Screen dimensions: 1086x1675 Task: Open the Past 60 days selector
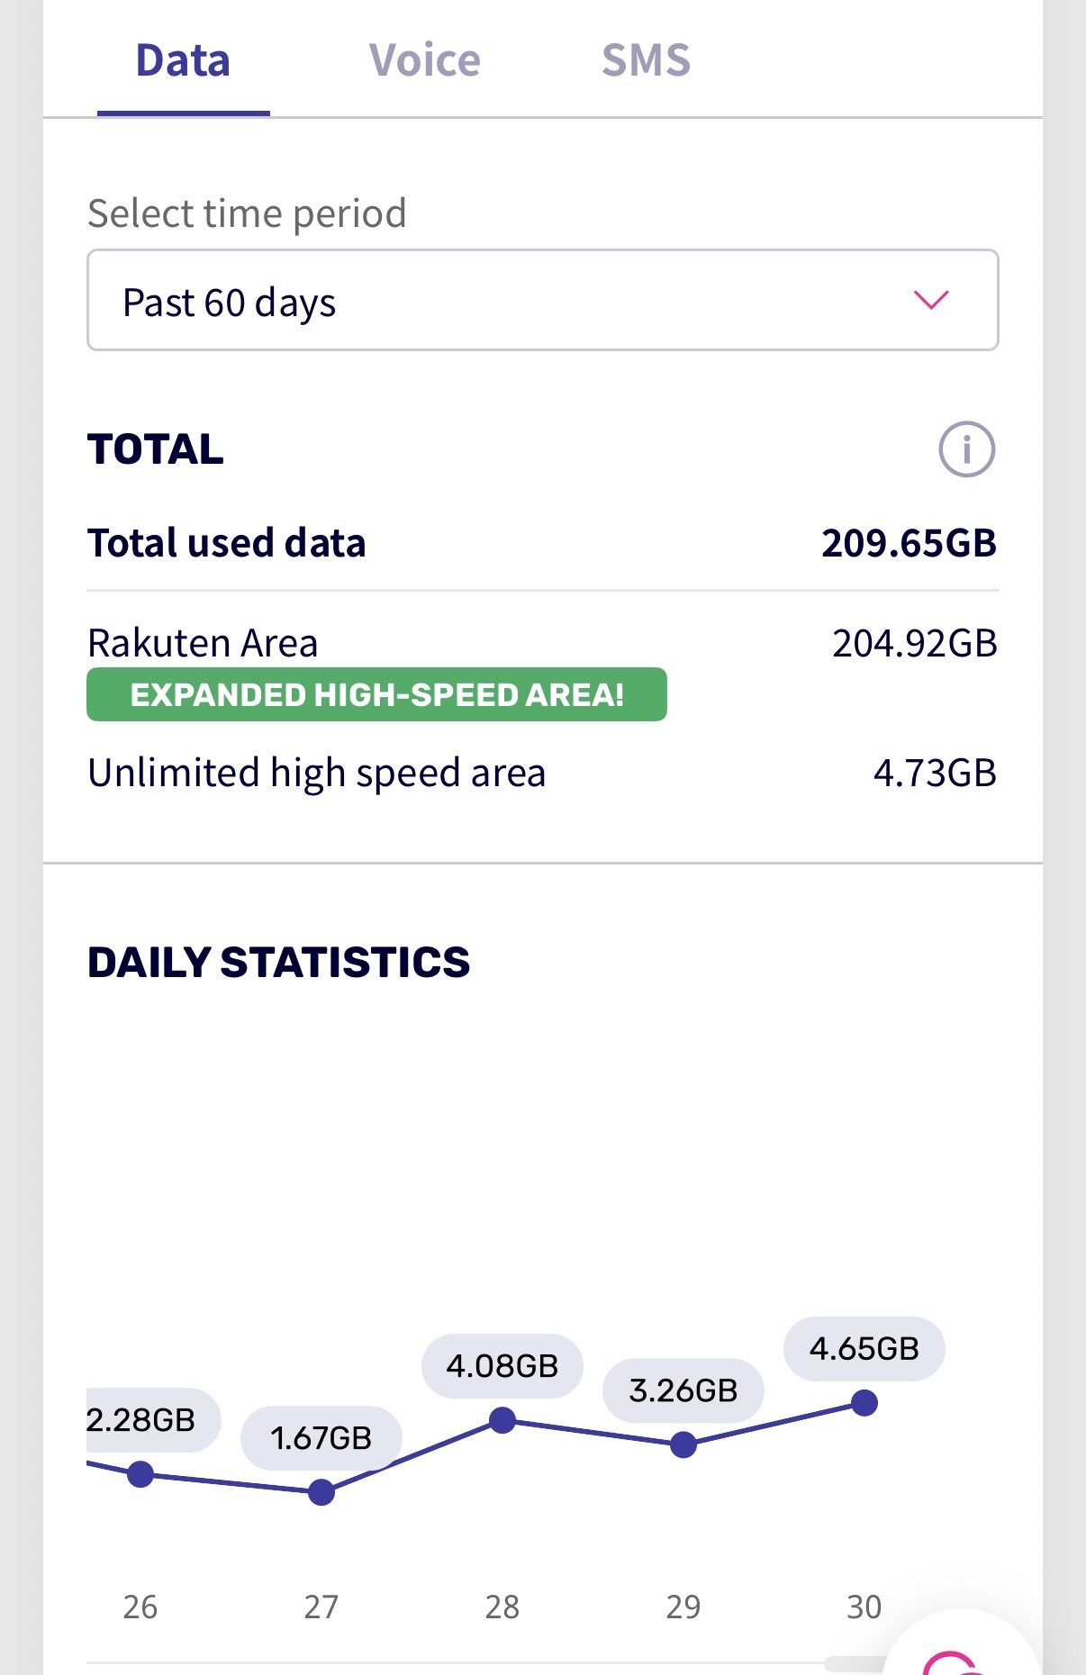[542, 301]
